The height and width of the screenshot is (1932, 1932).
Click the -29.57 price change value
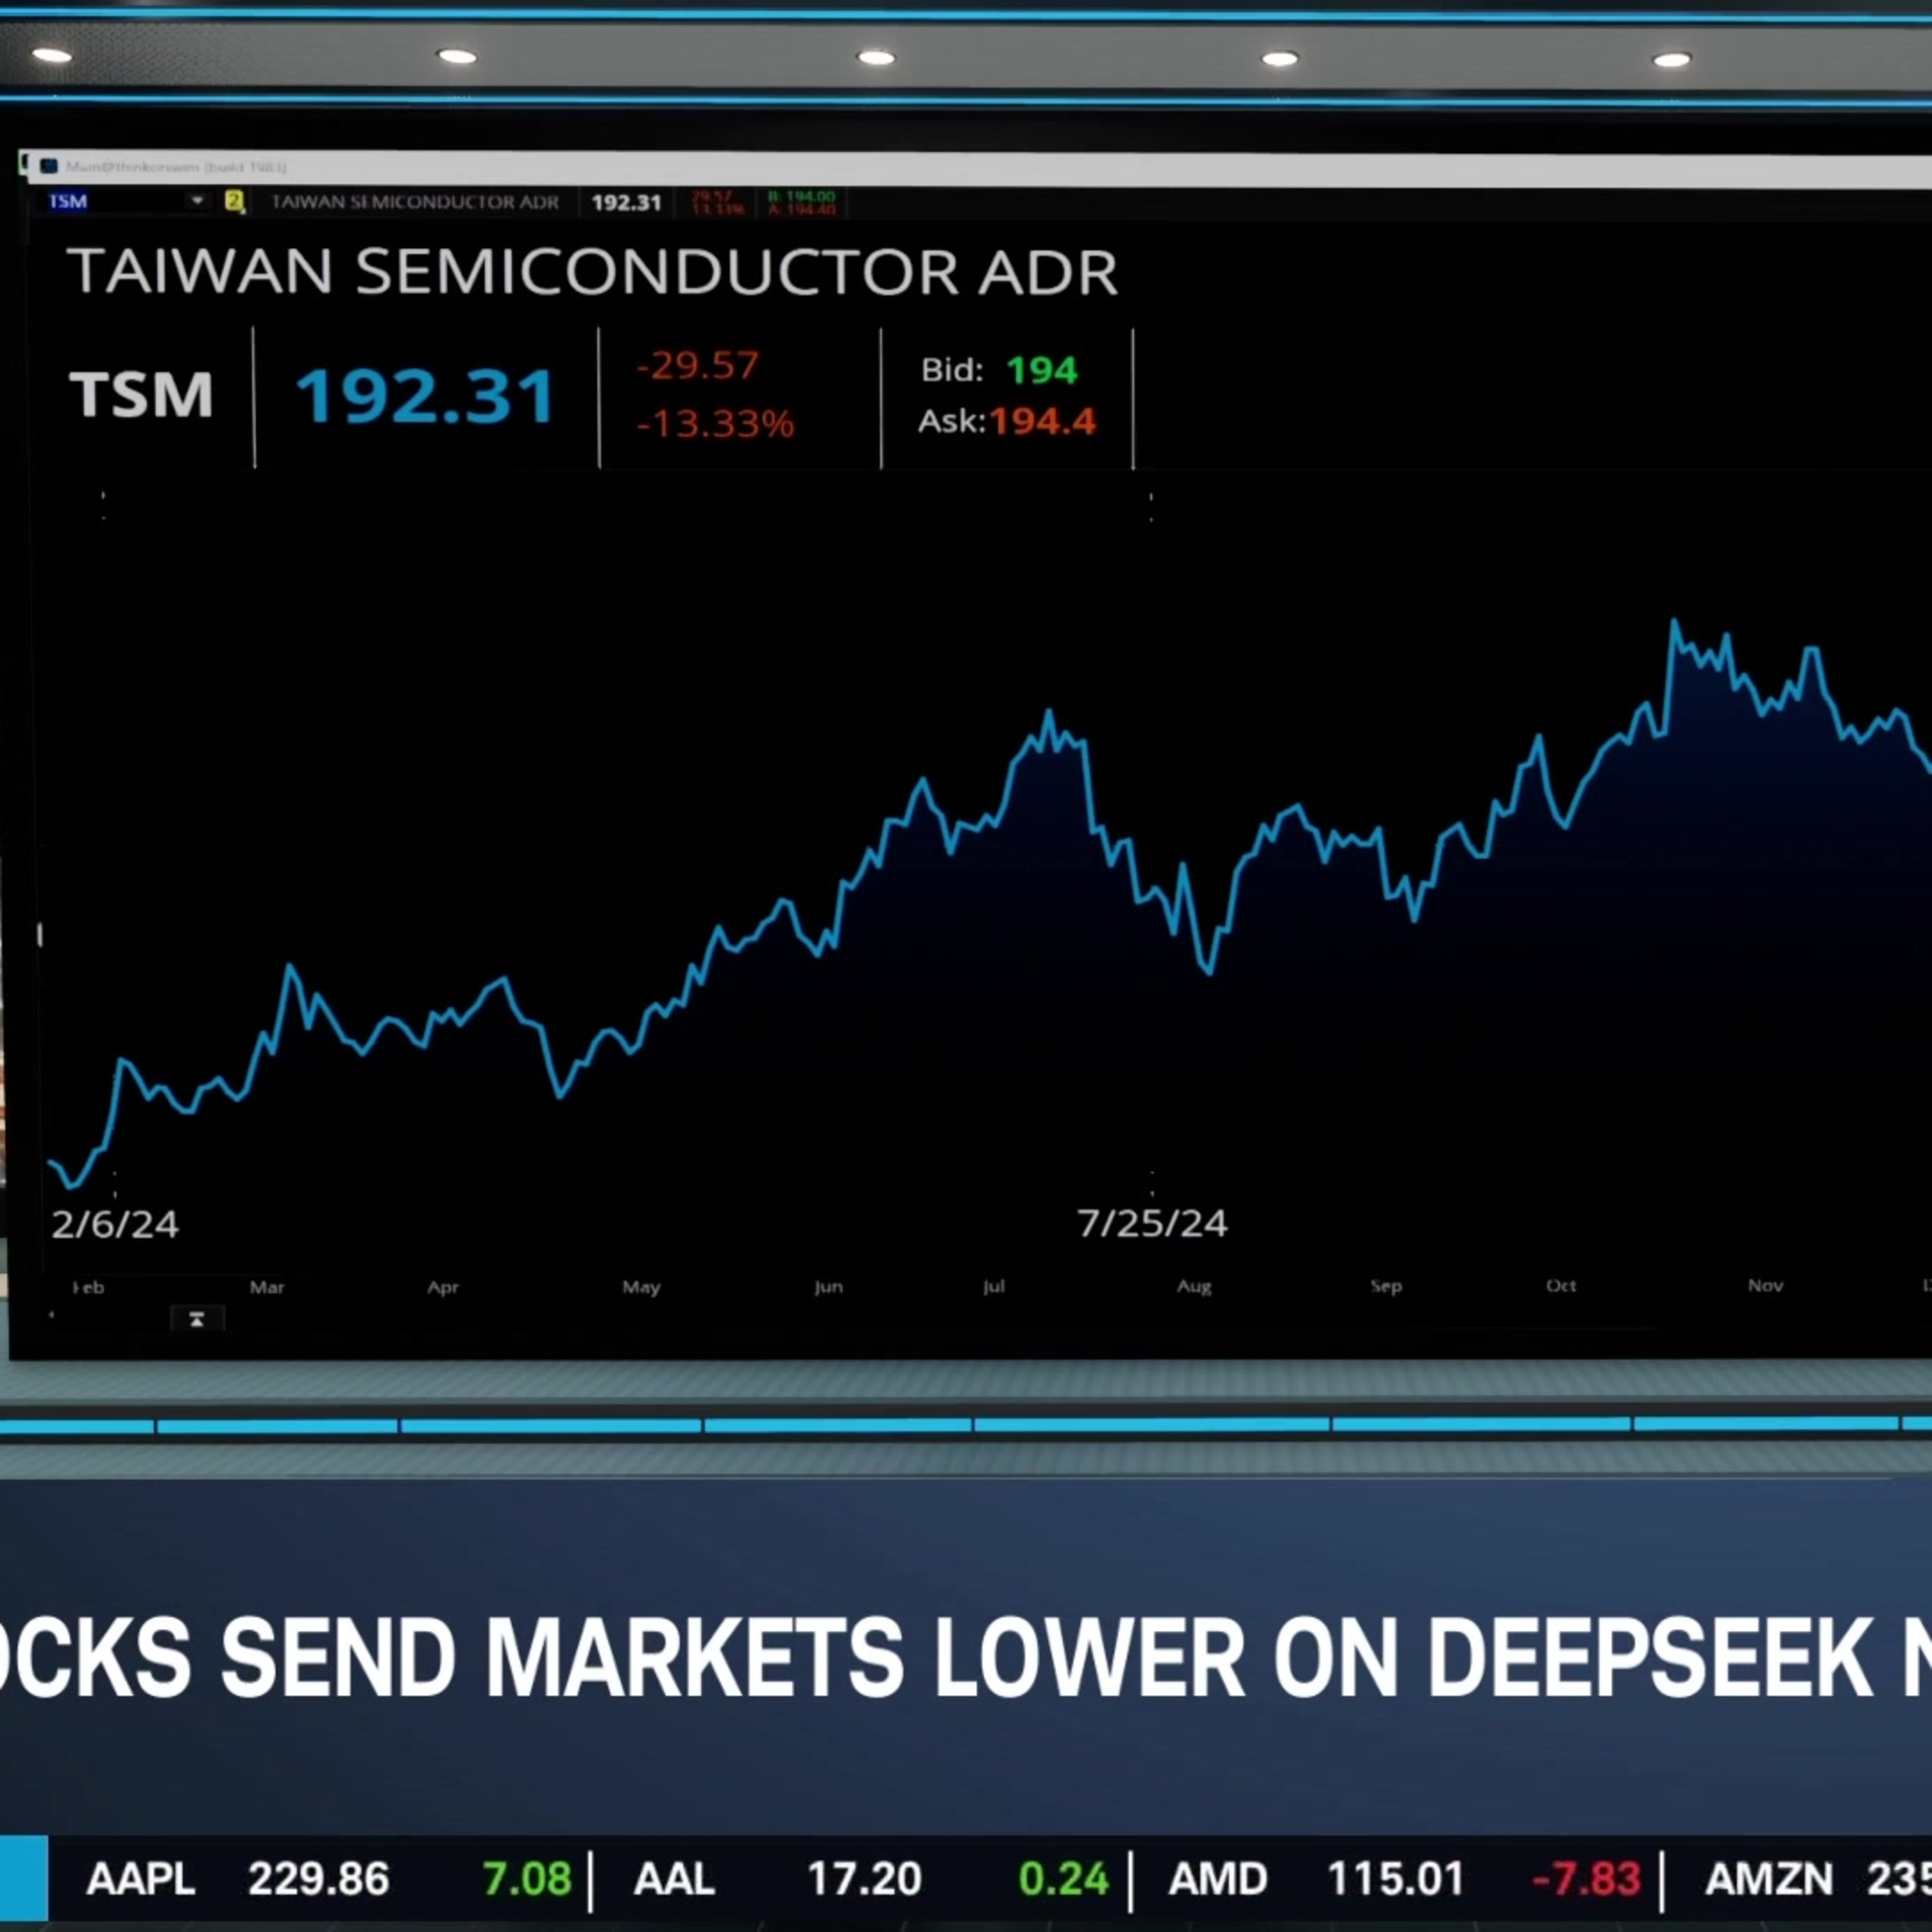coord(698,365)
